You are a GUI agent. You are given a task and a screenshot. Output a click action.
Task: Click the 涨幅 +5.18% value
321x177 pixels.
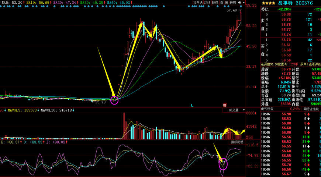coord(284,78)
